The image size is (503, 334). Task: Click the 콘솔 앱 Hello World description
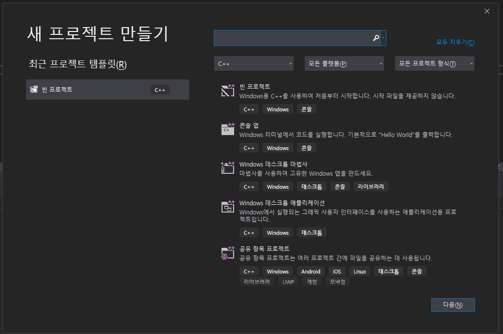point(346,135)
